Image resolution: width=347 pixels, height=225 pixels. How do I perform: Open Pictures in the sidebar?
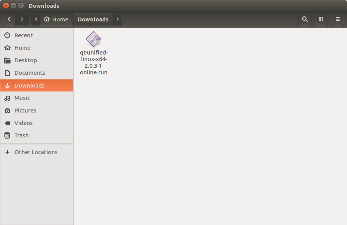(x=37, y=111)
